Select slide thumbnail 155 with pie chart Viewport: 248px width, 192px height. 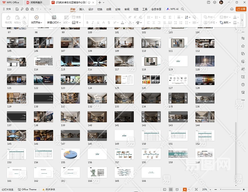tap(71, 154)
